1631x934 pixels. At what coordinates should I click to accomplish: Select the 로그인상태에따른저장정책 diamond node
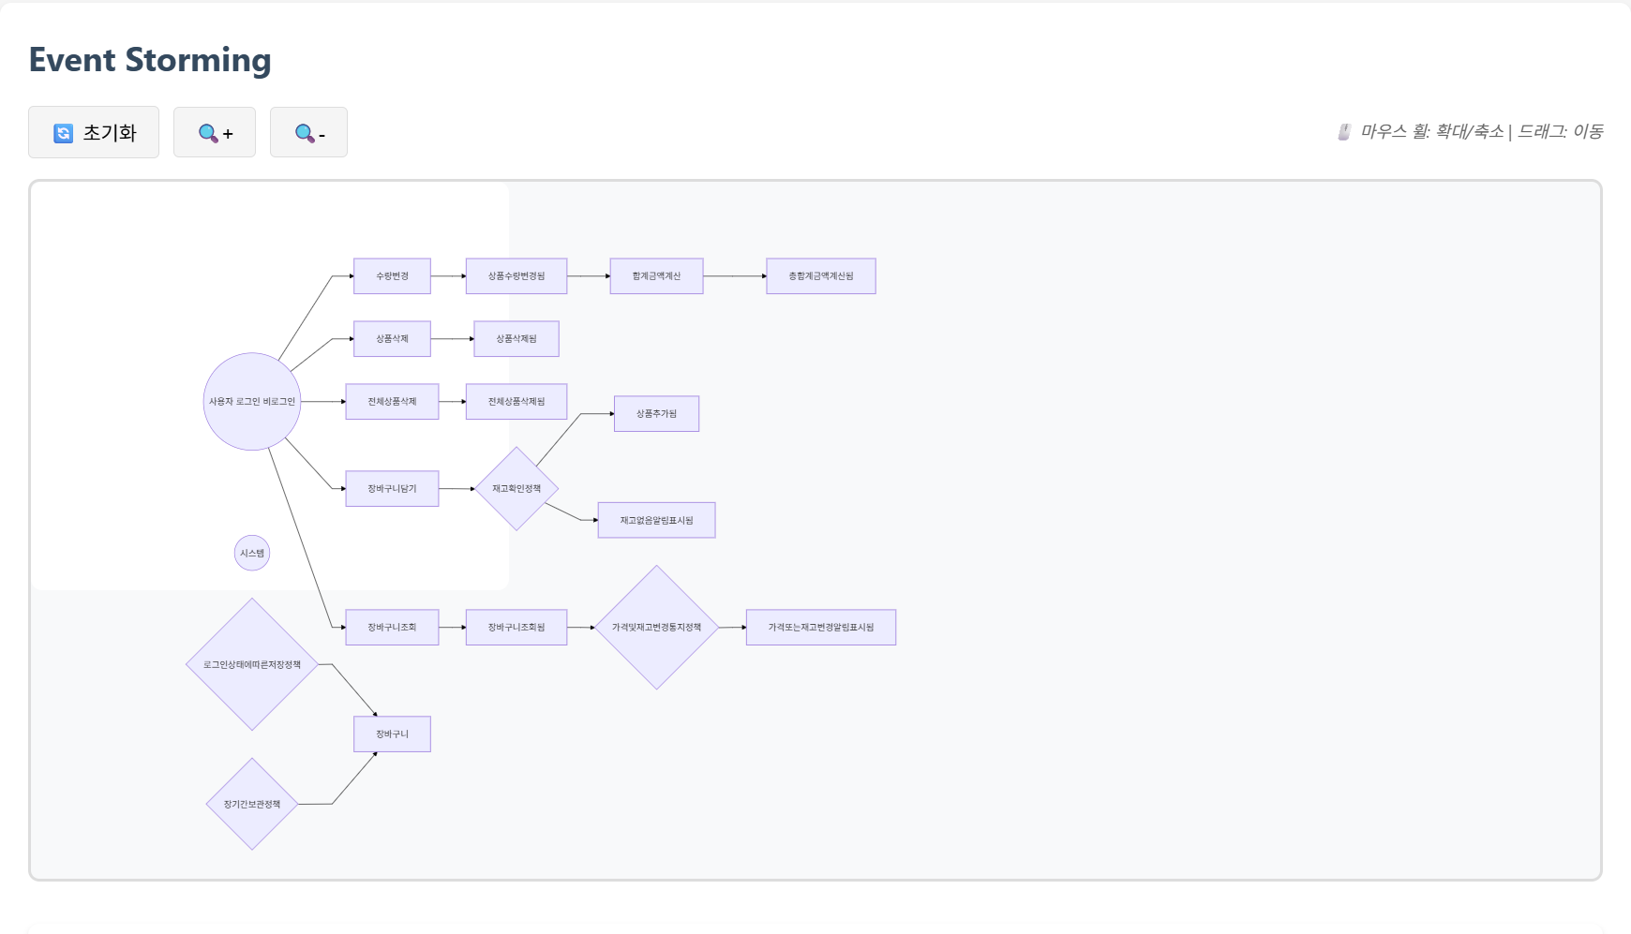(x=252, y=664)
